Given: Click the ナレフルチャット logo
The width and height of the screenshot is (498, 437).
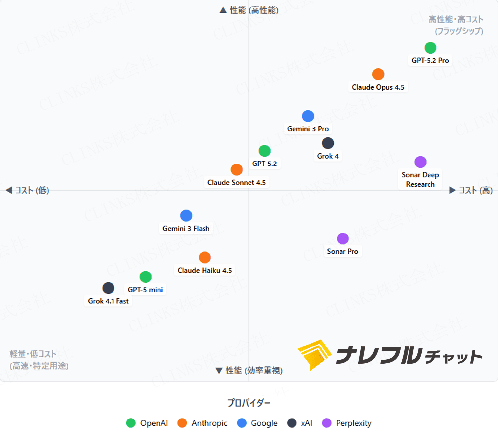Looking at the screenshot, I should pos(390,355).
